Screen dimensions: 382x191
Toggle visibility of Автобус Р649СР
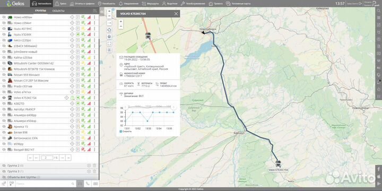tap(4, 109)
